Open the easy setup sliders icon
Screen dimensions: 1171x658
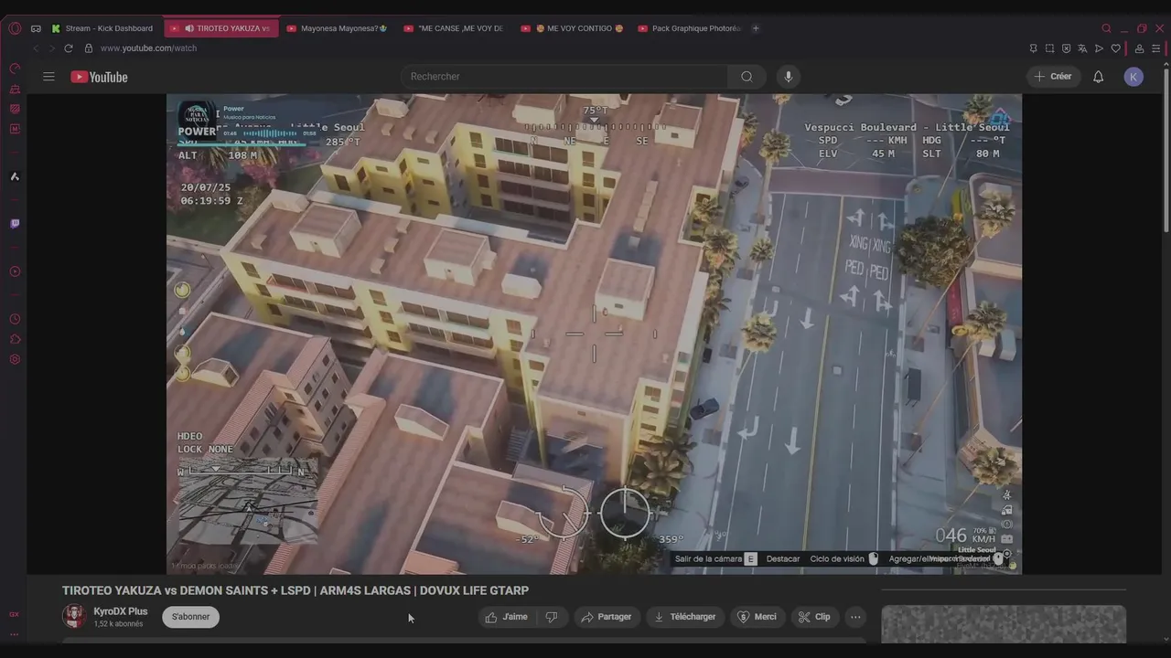point(1156,48)
